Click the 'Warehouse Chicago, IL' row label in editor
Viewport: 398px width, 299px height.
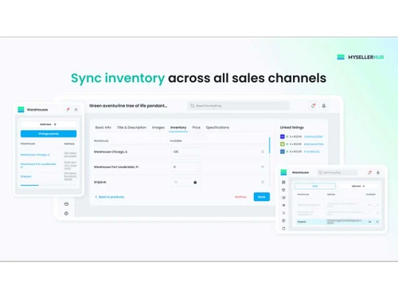(111, 151)
